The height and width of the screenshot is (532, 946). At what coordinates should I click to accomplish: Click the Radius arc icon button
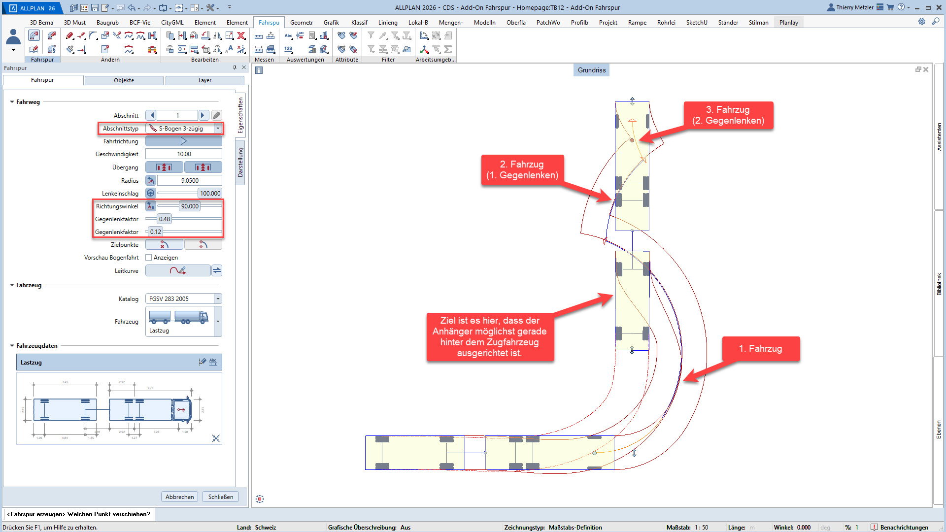coord(151,180)
